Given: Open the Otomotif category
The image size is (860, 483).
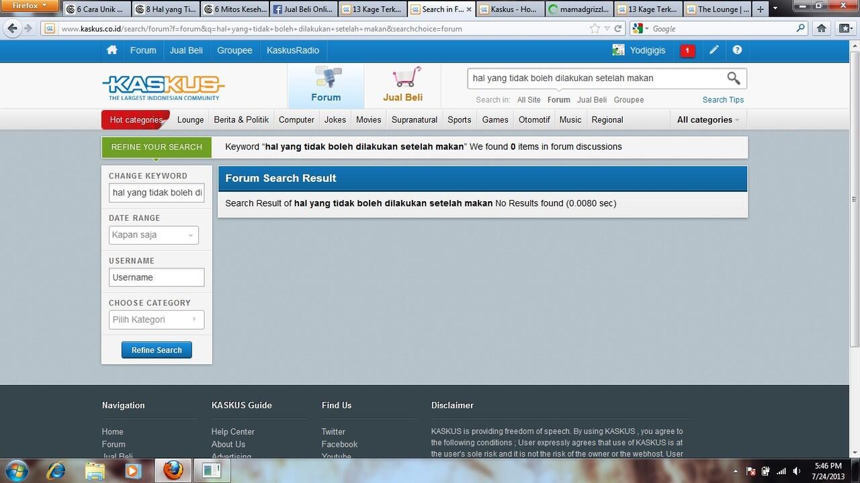Looking at the screenshot, I should pos(534,119).
